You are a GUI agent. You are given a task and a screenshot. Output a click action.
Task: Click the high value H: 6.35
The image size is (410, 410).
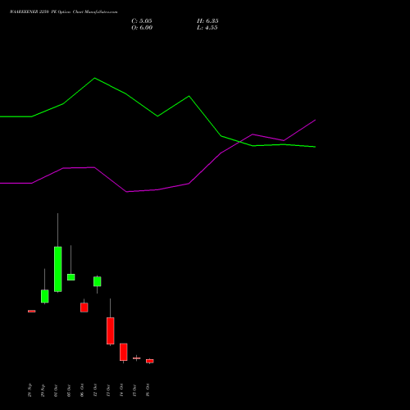[207, 21]
